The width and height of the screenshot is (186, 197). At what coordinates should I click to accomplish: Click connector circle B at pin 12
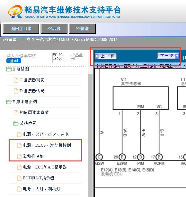(140, 157)
